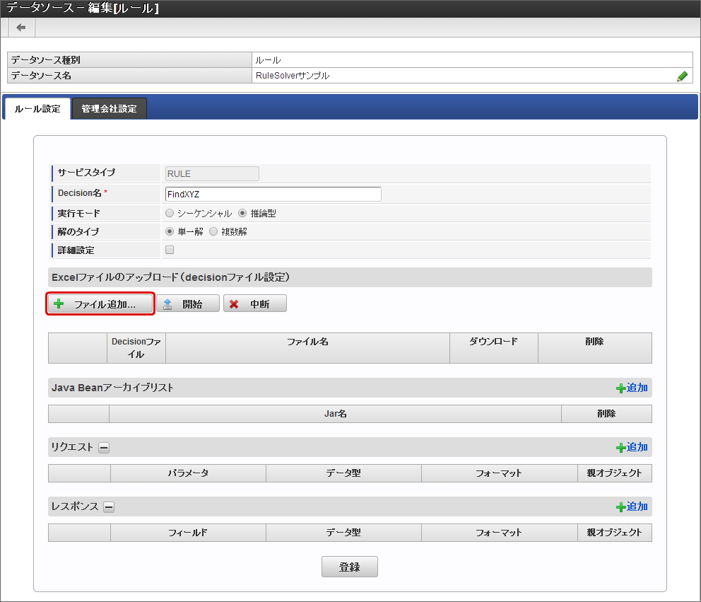Add a request parameter with 追加
The image size is (701, 602).
point(632,447)
